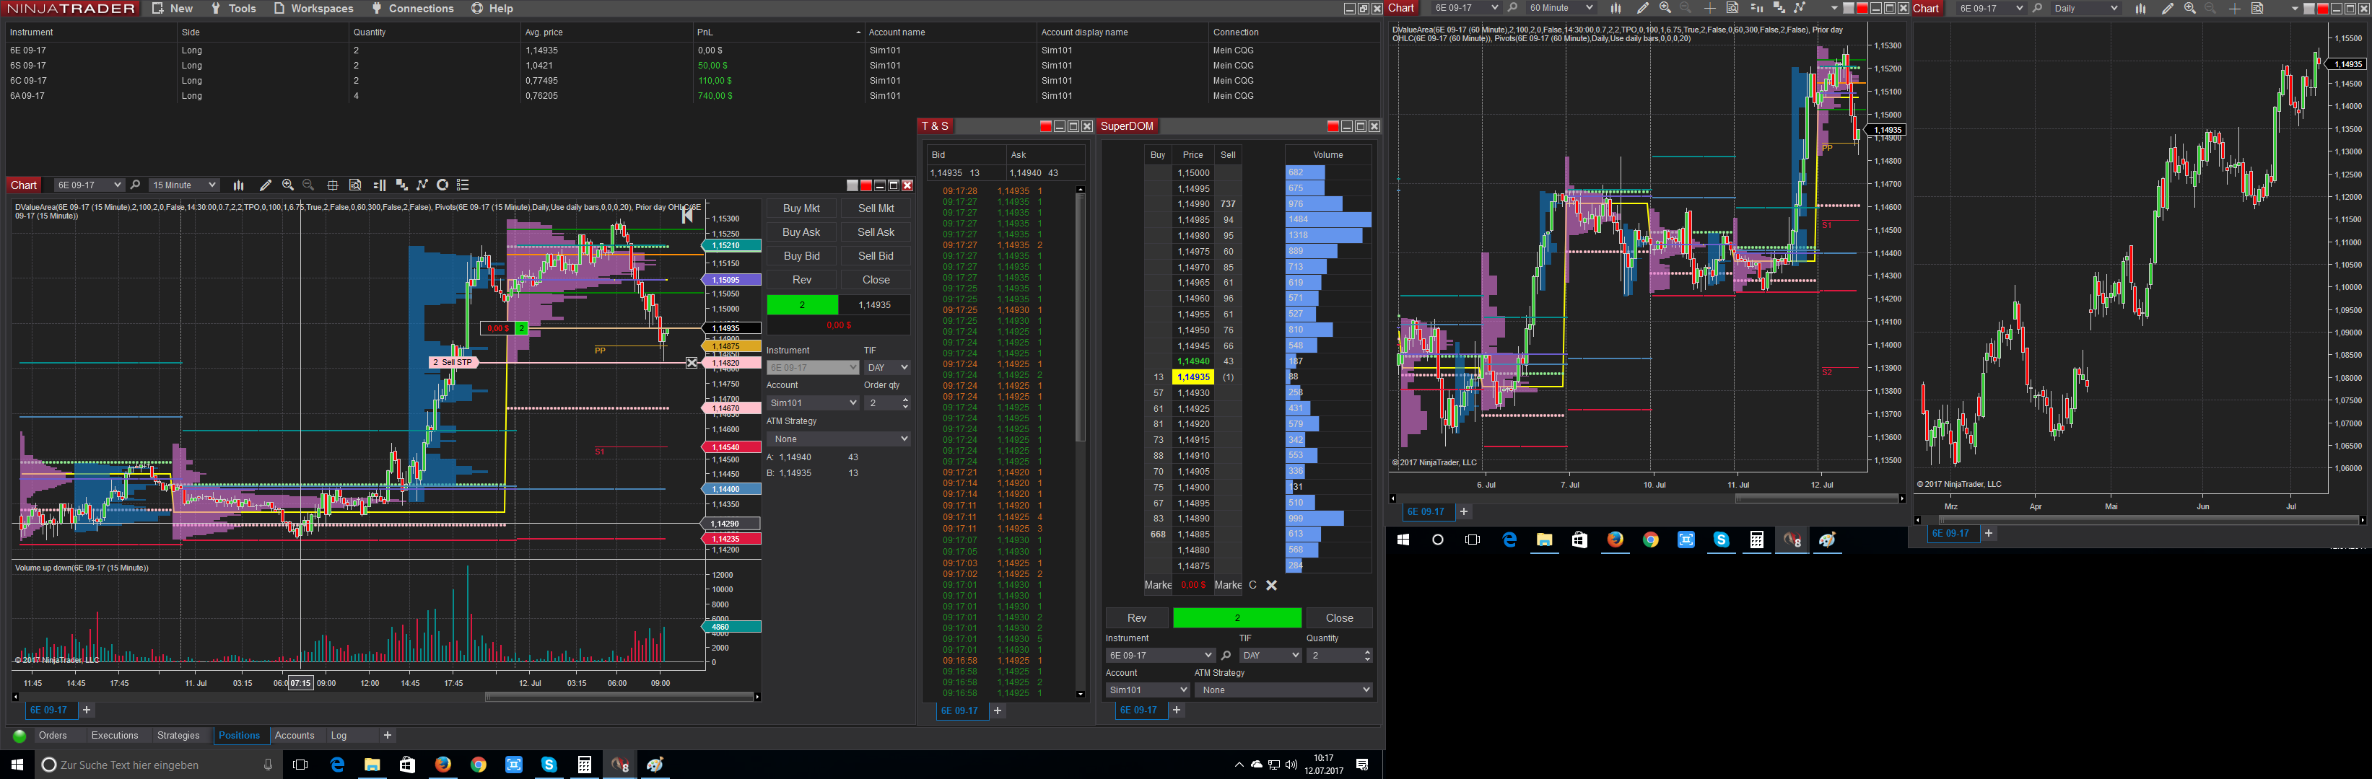Select drawing pencil in 60 Minute chart
Viewport: 2372px width, 779px height.
pos(1643,8)
